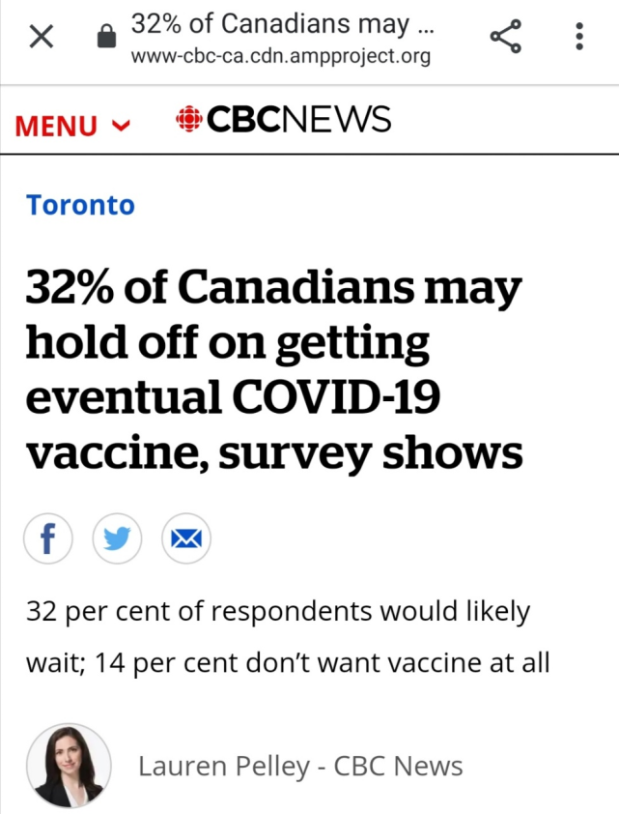
Task: Click the chevron next to MENU
Action: tap(122, 126)
